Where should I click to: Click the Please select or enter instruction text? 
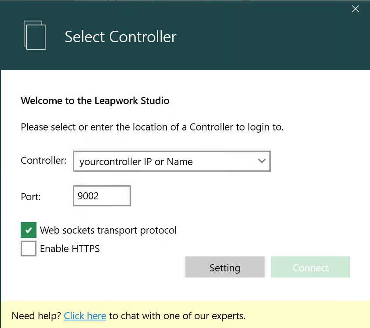pos(152,127)
